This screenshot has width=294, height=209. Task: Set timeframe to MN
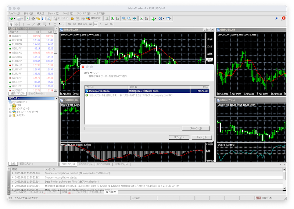[x=112, y=24]
